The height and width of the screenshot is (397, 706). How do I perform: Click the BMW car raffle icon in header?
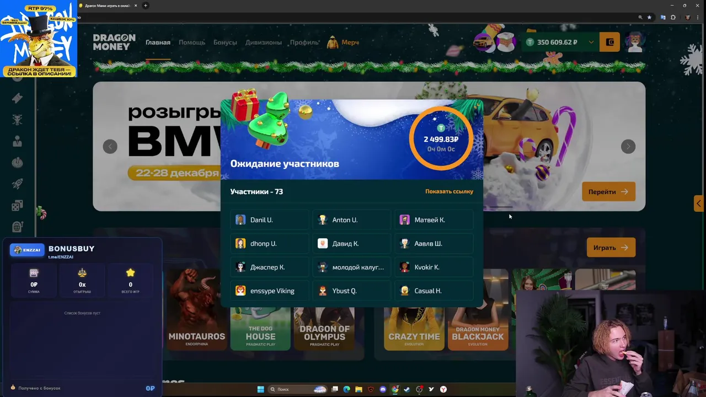click(484, 42)
